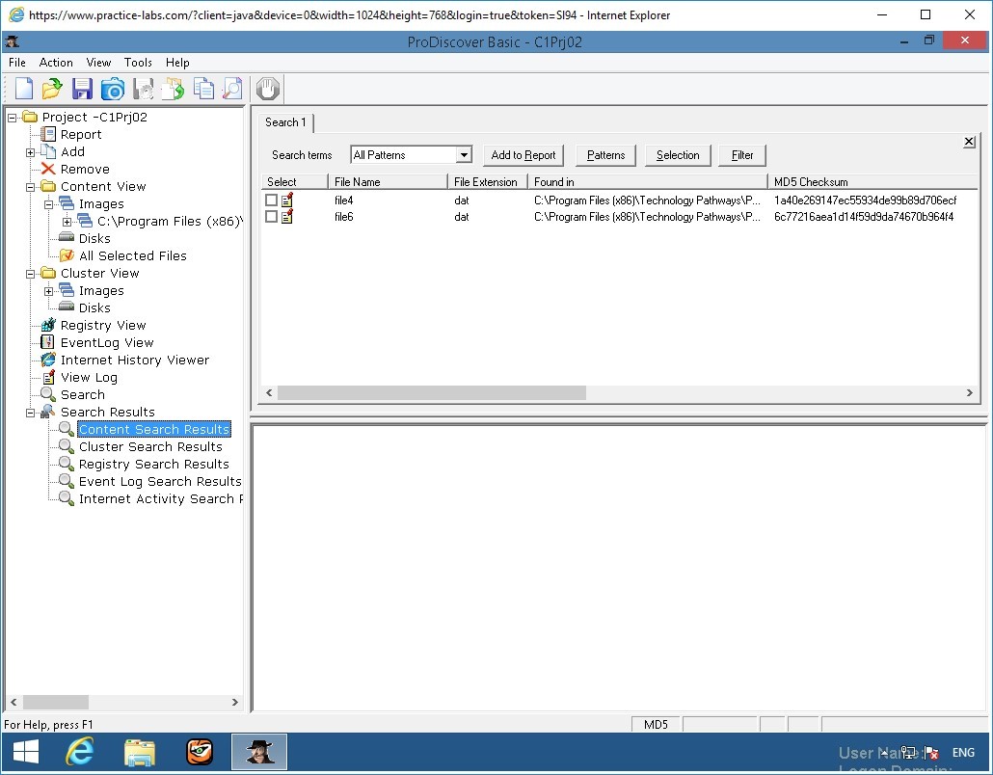Collapse the Project -C1Prj02 tree node
993x775 pixels.
12,118
